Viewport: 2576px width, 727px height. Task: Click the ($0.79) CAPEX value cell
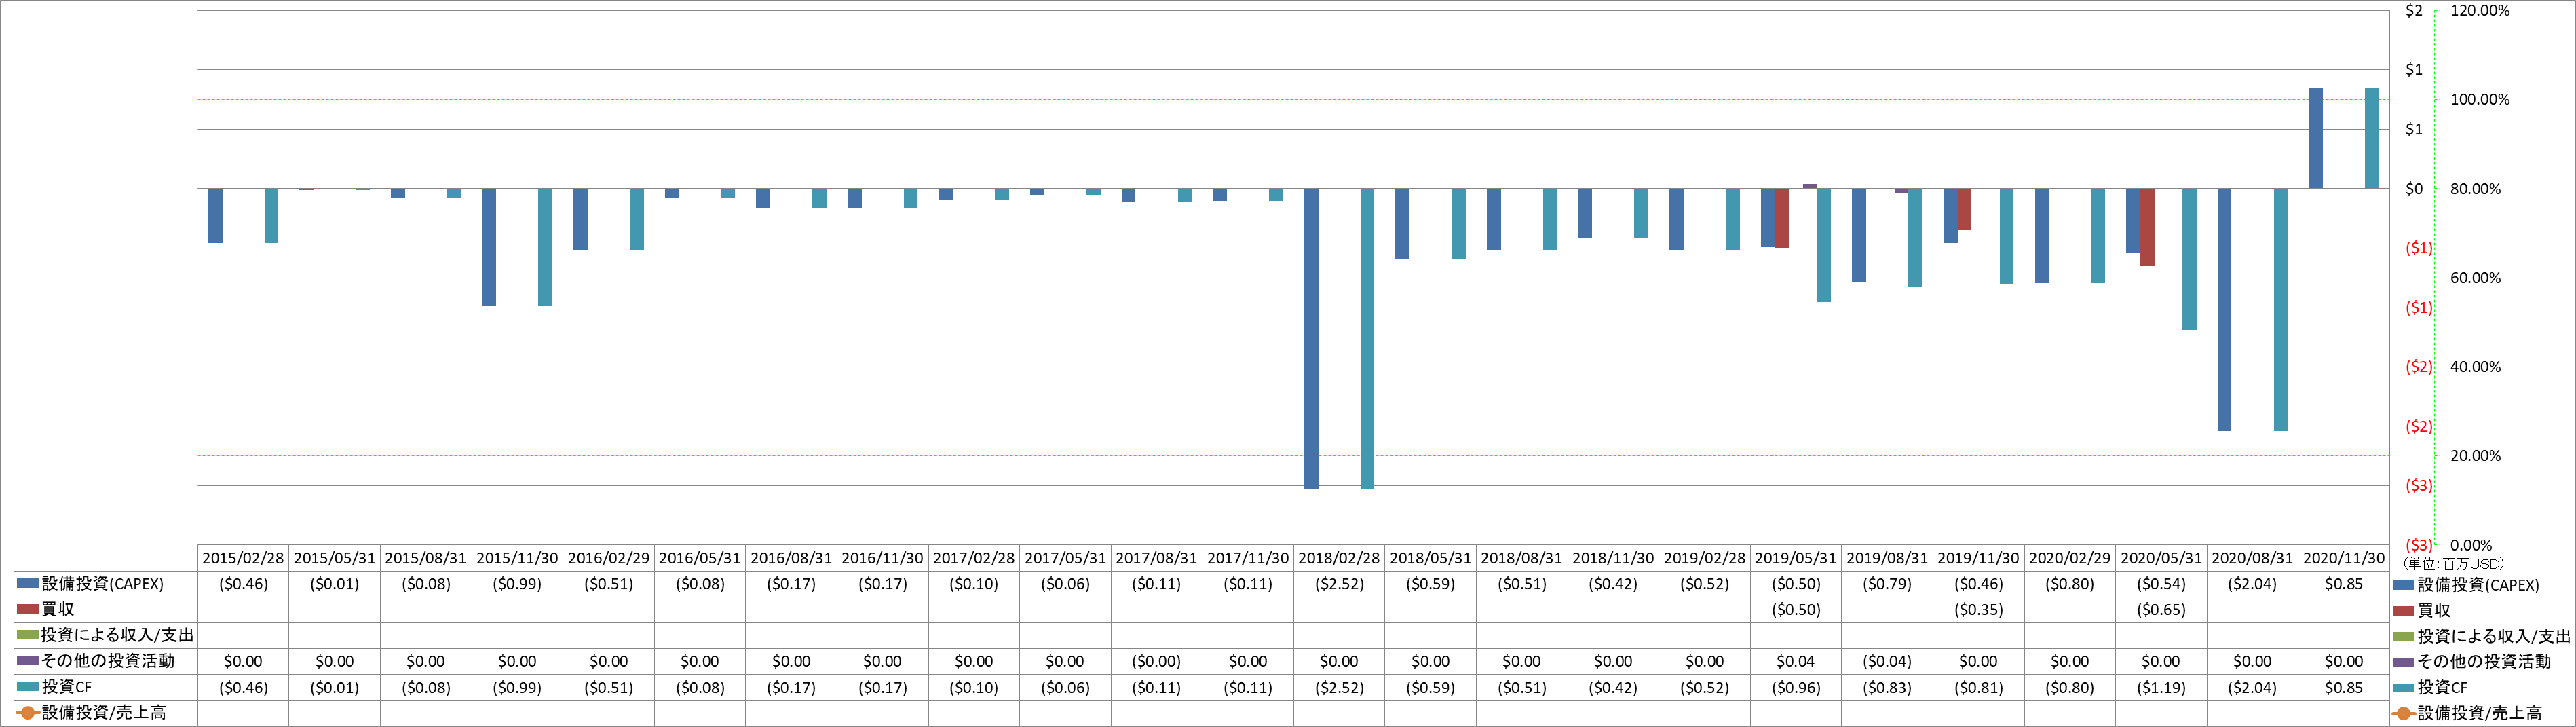[x=1887, y=583]
